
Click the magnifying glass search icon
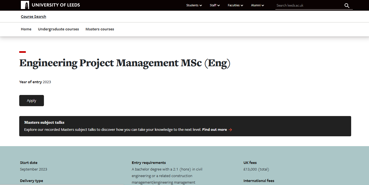[x=347, y=5]
